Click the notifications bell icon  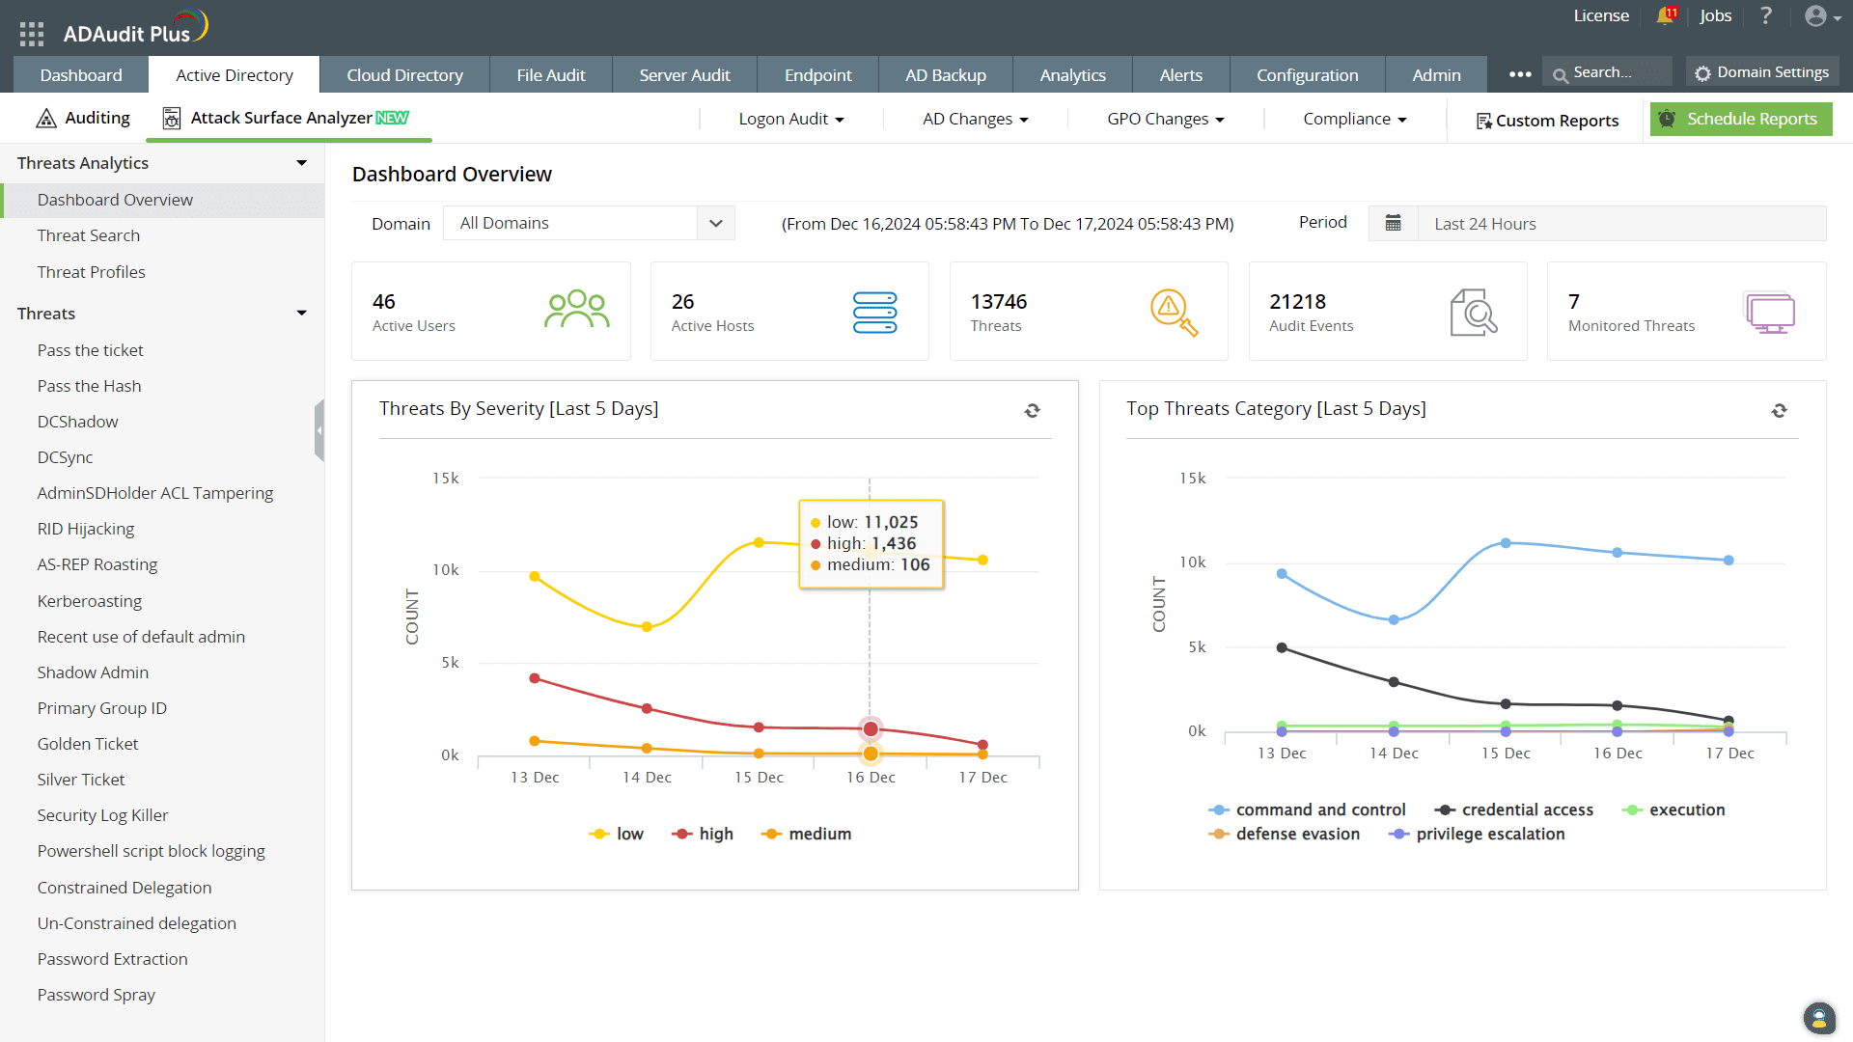1665,16
